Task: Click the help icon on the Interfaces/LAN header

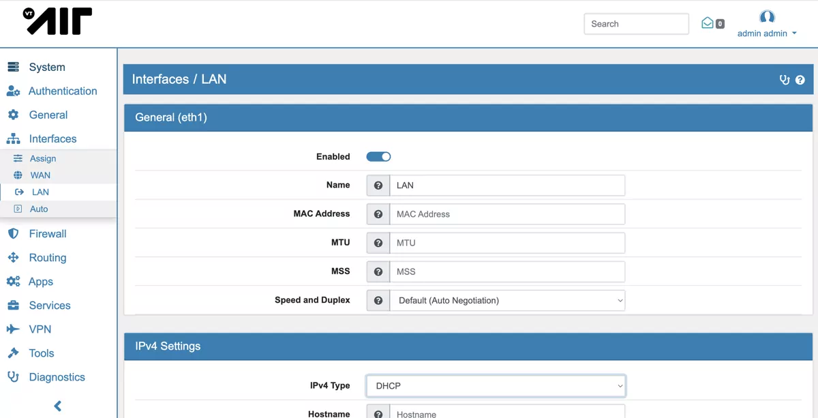Action: (800, 79)
